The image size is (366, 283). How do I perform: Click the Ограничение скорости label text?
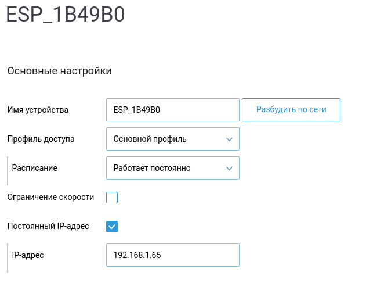(50, 197)
